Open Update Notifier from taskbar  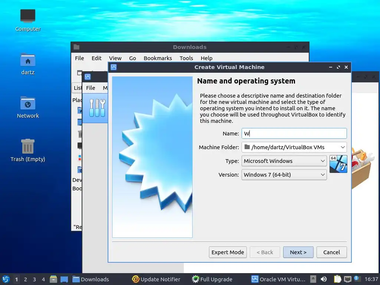(x=156, y=279)
